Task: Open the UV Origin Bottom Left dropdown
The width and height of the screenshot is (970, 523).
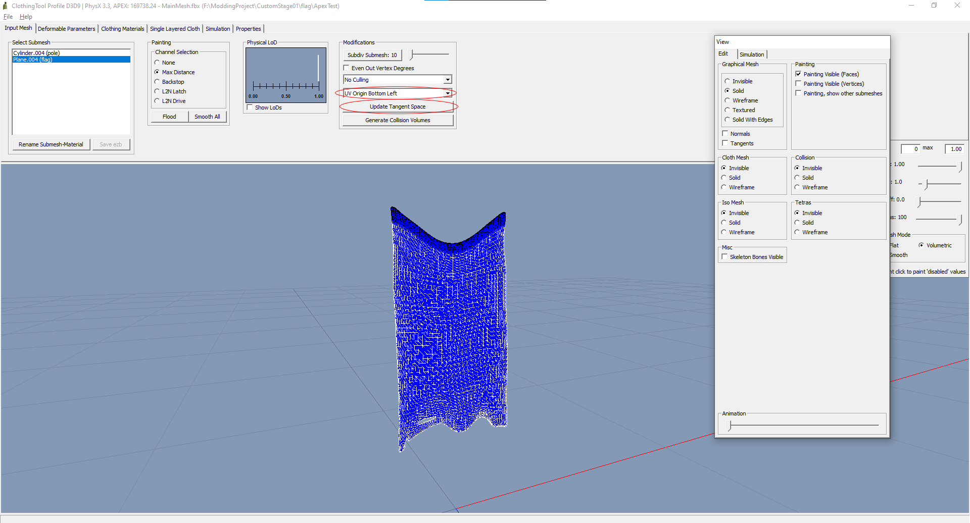Action: [398, 93]
